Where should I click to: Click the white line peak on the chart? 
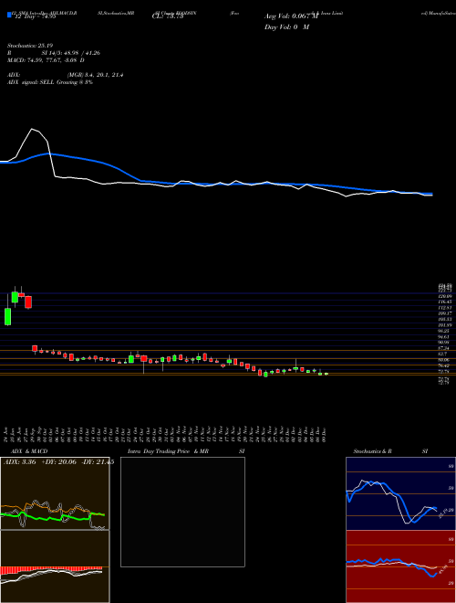point(32,129)
